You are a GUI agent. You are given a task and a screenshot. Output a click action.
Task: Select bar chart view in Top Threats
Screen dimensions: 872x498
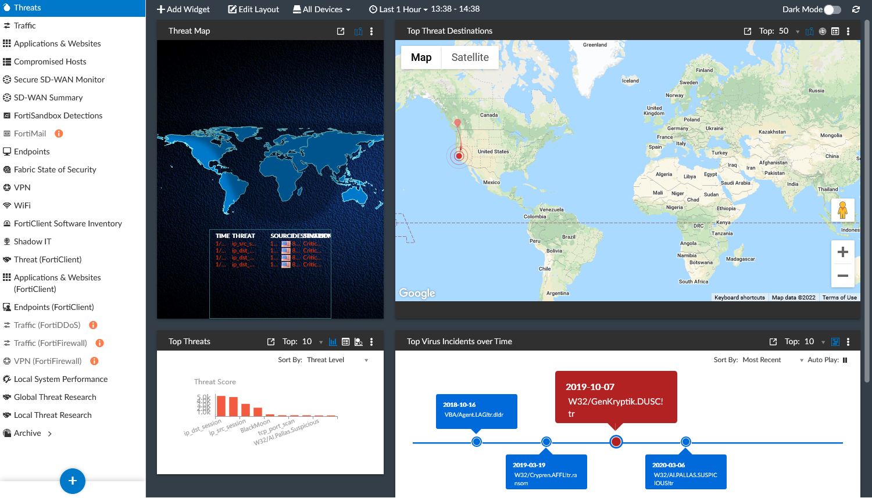(333, 342)
